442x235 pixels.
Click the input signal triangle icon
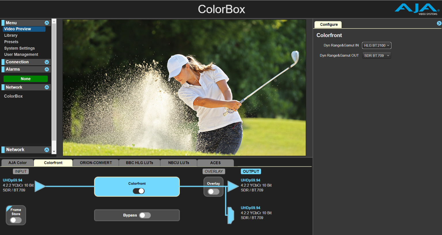click(x=40, y=186)
